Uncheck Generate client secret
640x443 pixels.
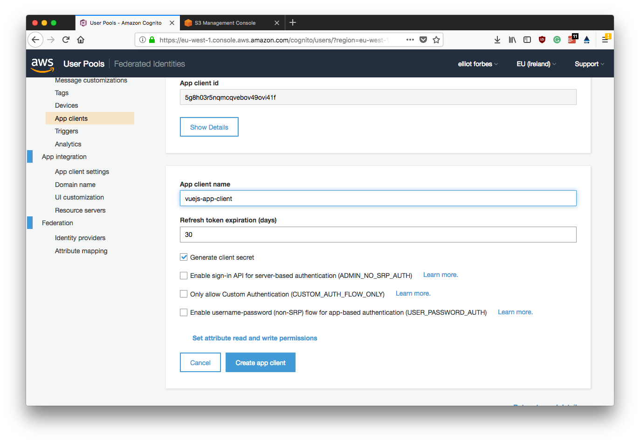point(184,257)
